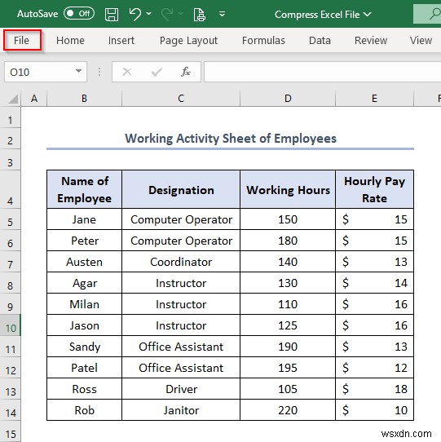Click the Save floppy disk icon
441x442 pixels.
(x=112, y=14)
